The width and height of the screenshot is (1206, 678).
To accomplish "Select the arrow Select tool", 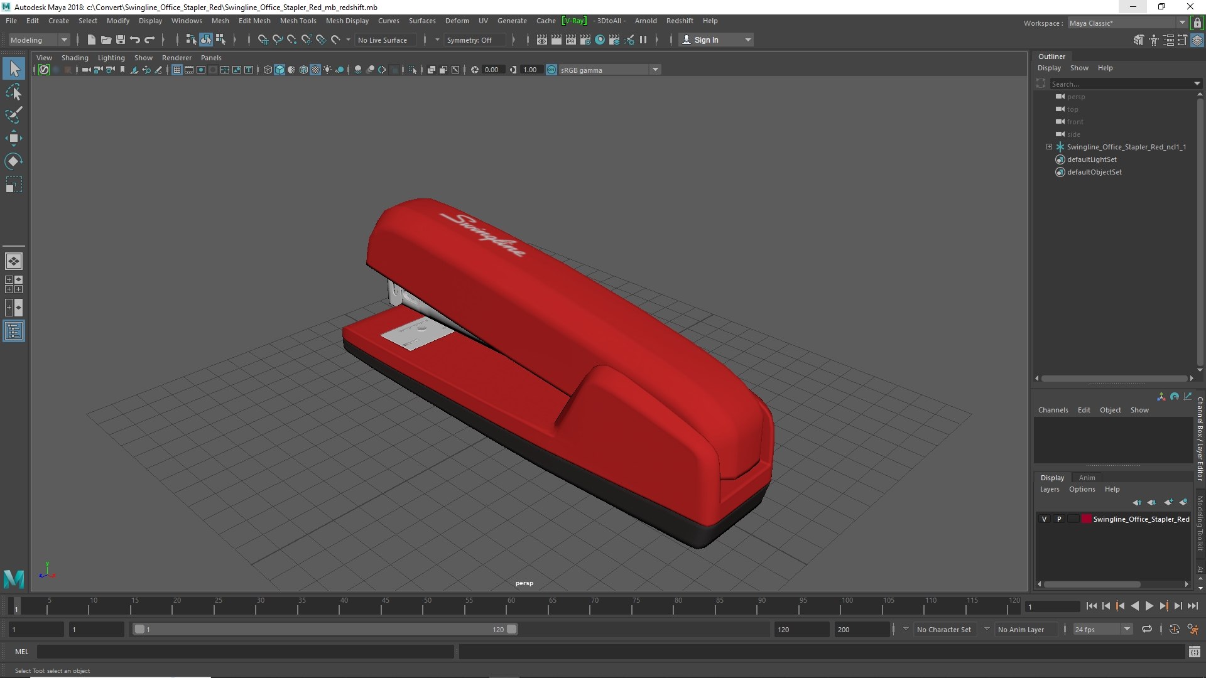I will (14, 68).
